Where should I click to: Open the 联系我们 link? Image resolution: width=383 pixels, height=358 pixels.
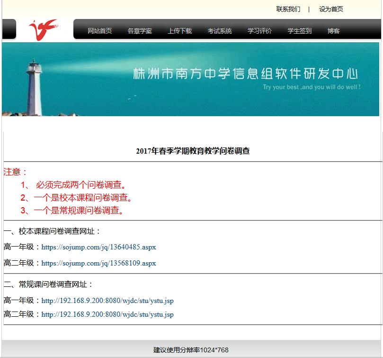288,9
